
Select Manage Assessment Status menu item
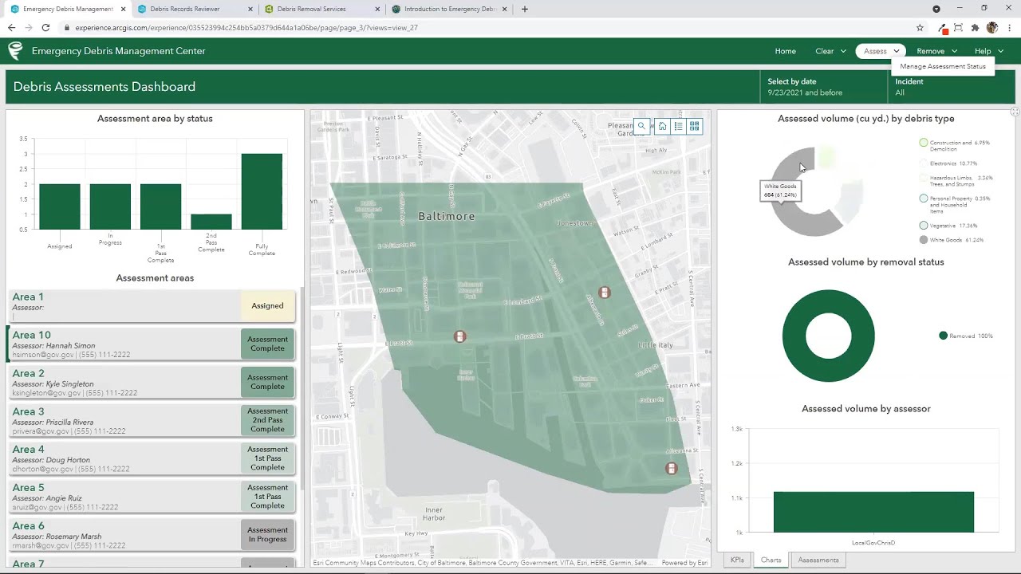[943, 66]
